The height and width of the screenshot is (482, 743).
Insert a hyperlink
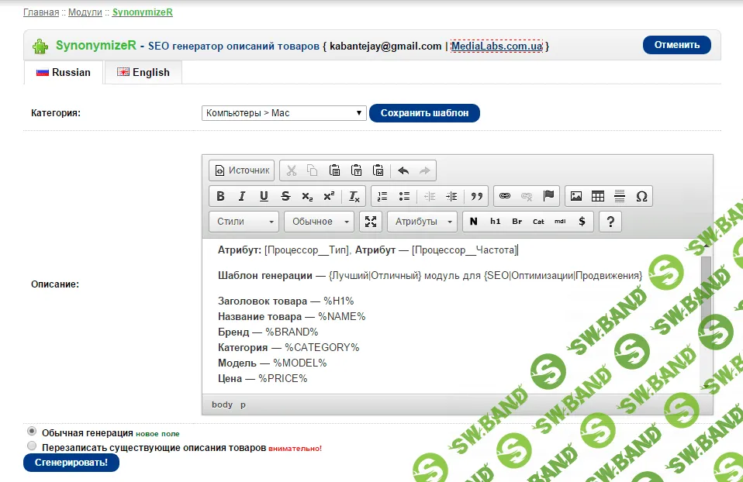click(504, 195)
